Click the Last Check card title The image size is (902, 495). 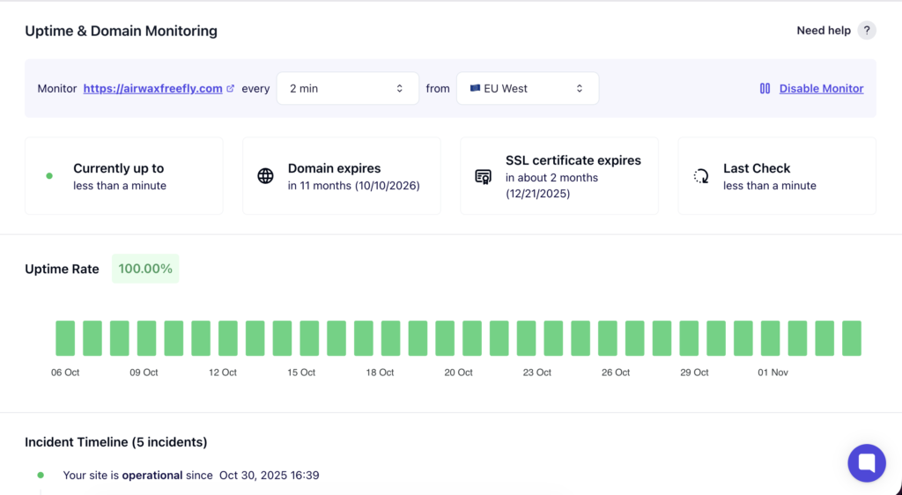coord(757,168)
